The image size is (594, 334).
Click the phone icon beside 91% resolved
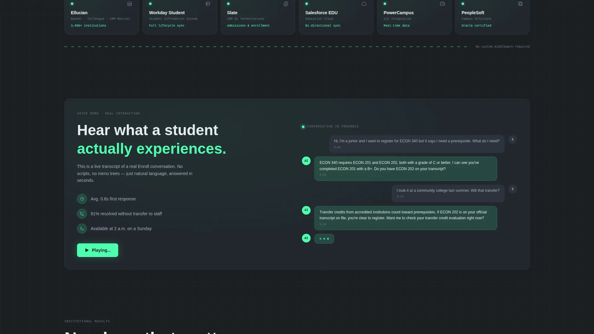click(x=82, y=214)
